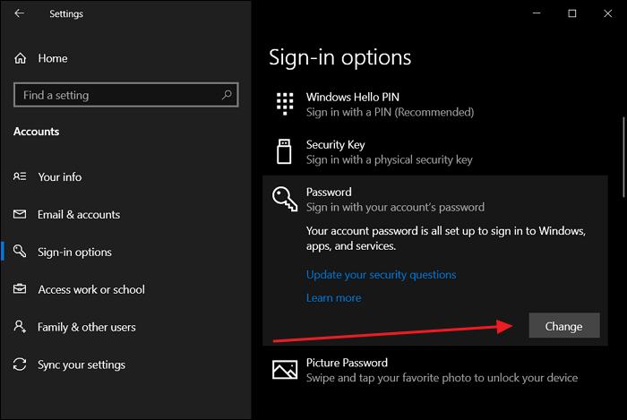Click the back arrow icon
Screen dimensions: 627x420
pyautogui.click(x=19, y=13)
